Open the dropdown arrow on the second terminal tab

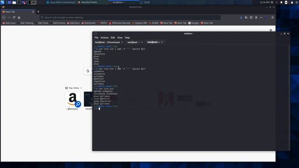click(x=142, y=42)
